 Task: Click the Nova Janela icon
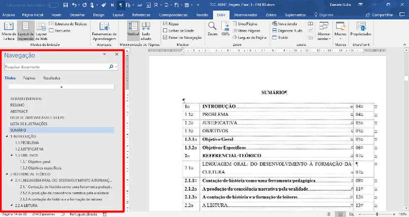point(275,24)
